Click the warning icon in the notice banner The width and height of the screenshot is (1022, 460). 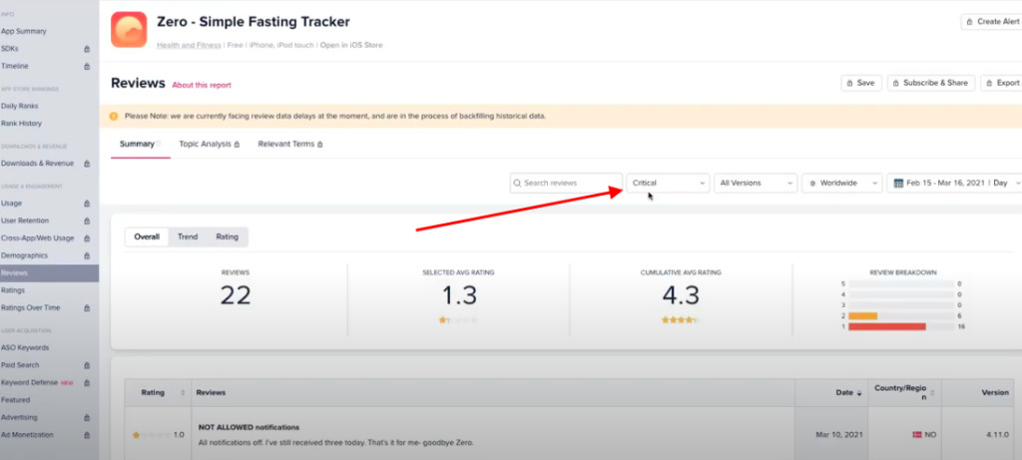click(114, 116)
